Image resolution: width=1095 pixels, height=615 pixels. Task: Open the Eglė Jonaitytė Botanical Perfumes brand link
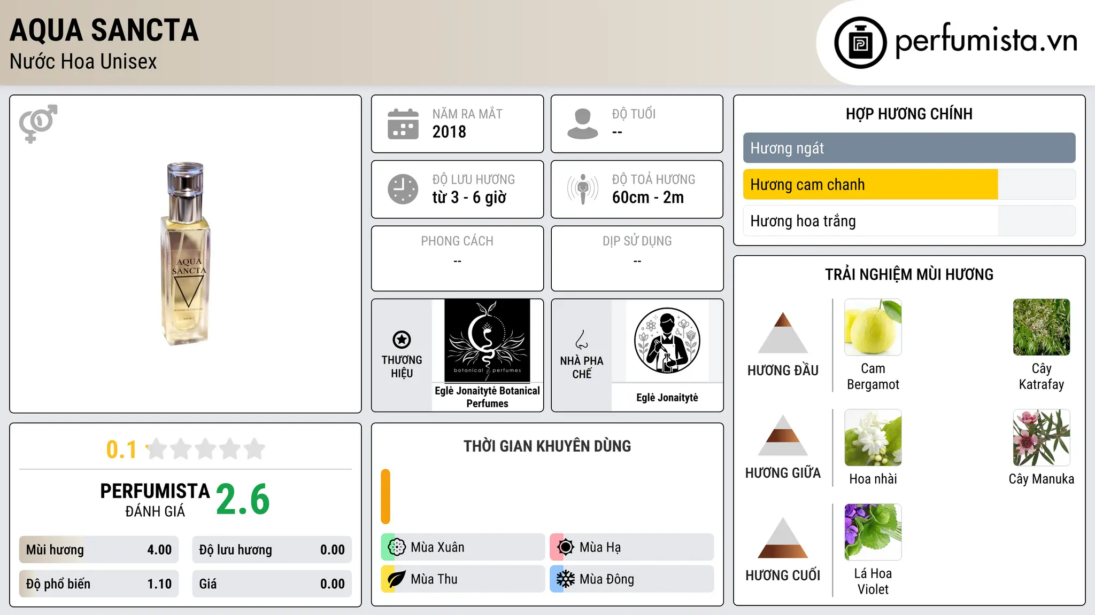488,397
